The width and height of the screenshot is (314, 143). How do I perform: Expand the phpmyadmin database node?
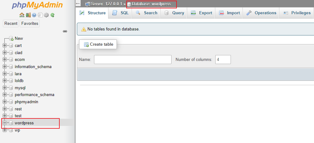(x=4, y=102)
